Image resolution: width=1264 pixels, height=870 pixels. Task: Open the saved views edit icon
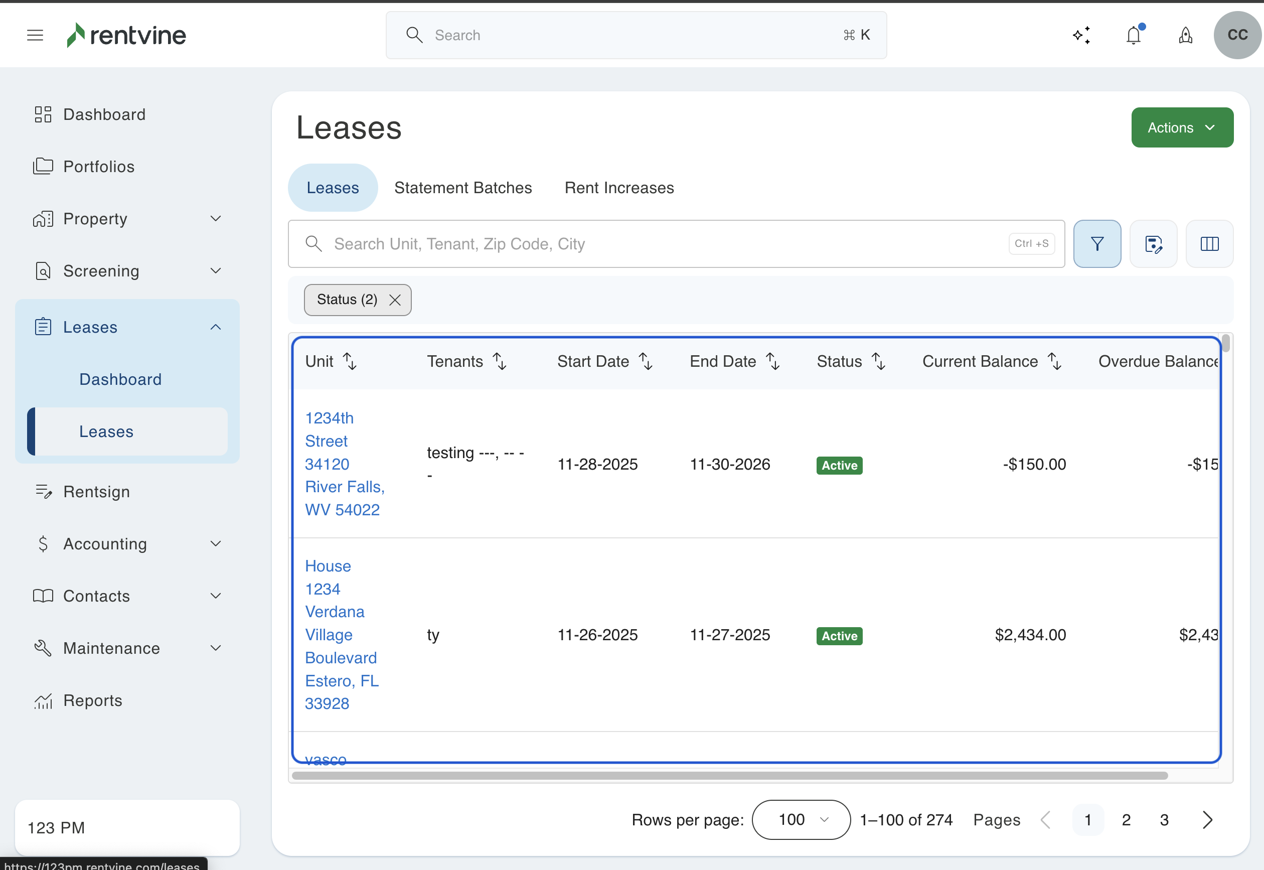[1154, 244]
